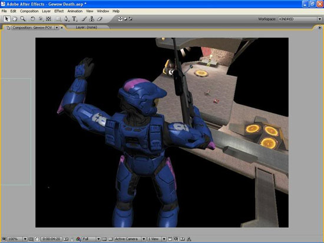Open the Comp Flowchart View icon
The image size is (324, 243).
tap(189, 239)
